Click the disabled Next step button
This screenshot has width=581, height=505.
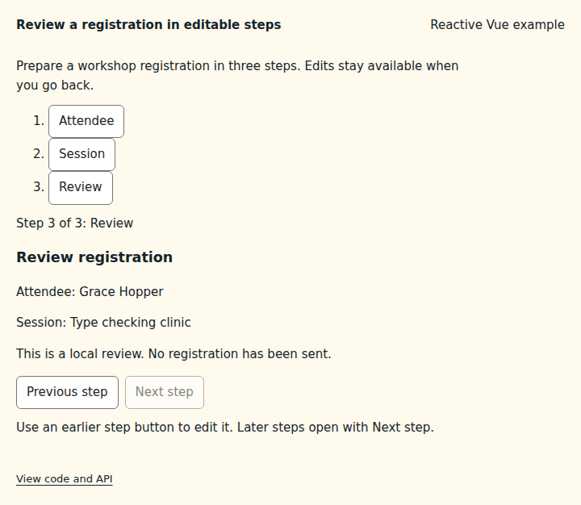(x=165, y=392)
